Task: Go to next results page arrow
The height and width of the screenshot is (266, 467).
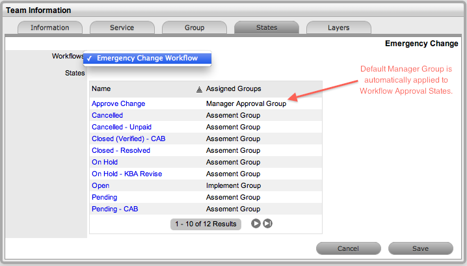Action: [x=256, y=224]
